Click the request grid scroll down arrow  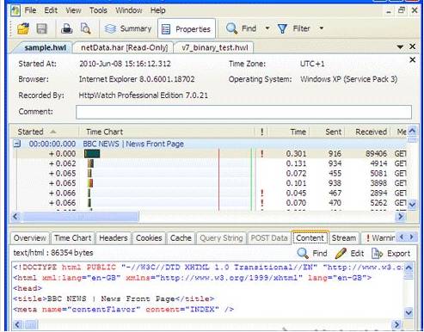tap(412, 205)
